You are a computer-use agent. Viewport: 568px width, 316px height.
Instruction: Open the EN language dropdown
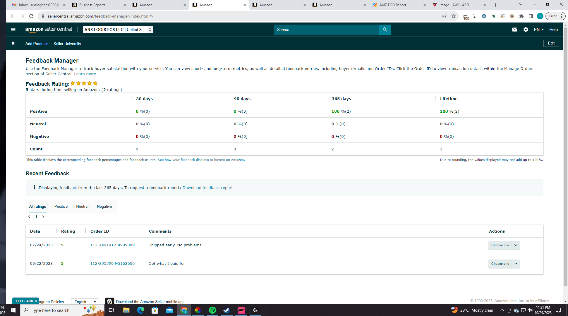point(539,30)
